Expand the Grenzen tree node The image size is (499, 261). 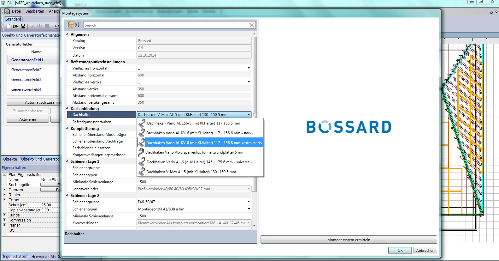(4, 190)
